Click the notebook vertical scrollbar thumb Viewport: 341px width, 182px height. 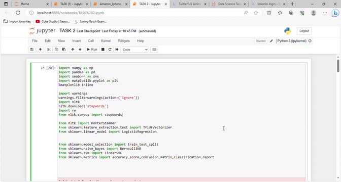tap(338, 66)
